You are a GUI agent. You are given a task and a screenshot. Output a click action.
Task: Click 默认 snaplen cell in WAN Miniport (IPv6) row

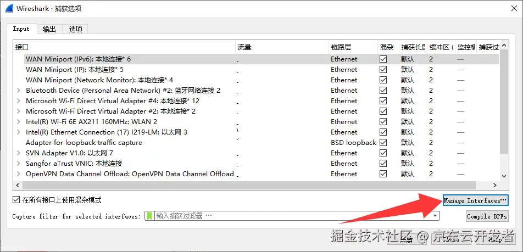click(x=407, y=59)
